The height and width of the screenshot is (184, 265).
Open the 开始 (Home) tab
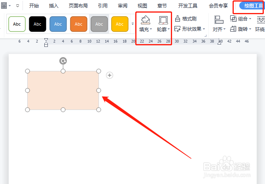point(34,6)
